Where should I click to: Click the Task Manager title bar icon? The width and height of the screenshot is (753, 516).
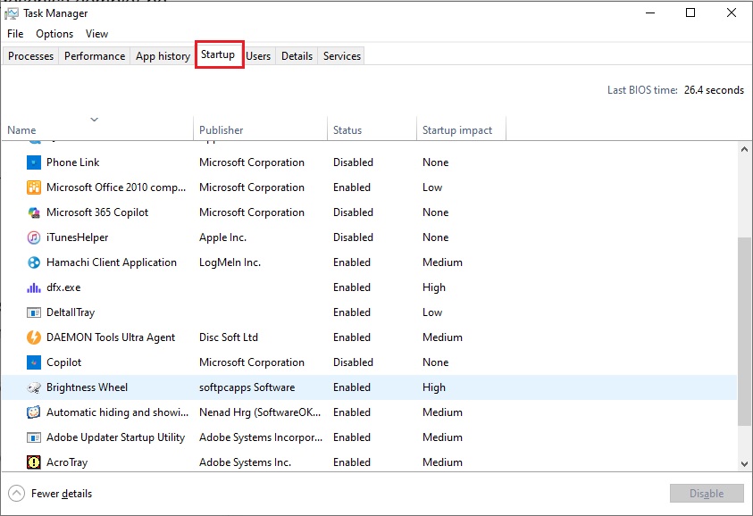12,13
